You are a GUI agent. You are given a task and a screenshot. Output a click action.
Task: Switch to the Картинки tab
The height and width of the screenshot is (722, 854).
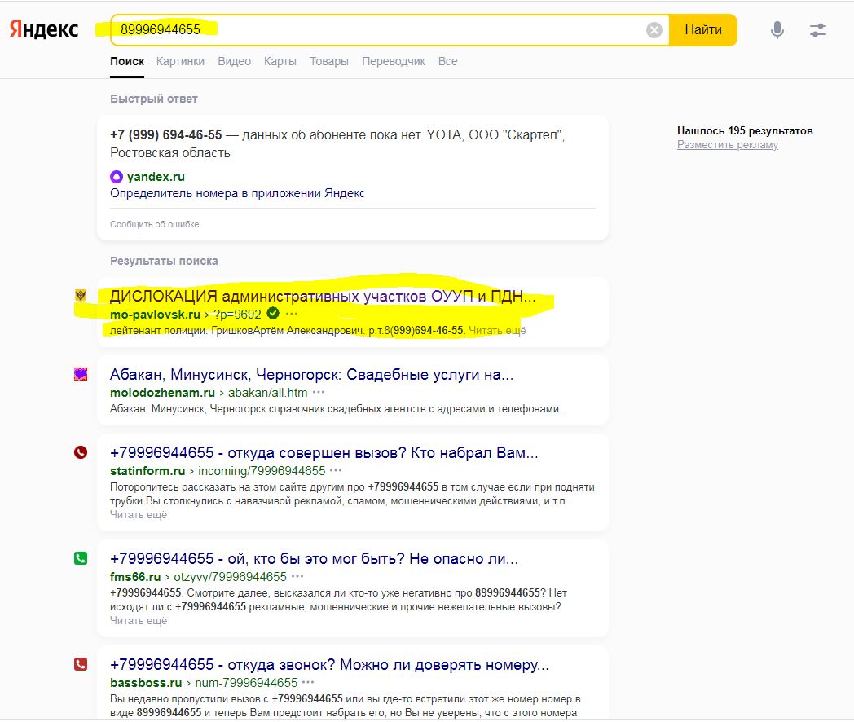[x=180, y=61]
